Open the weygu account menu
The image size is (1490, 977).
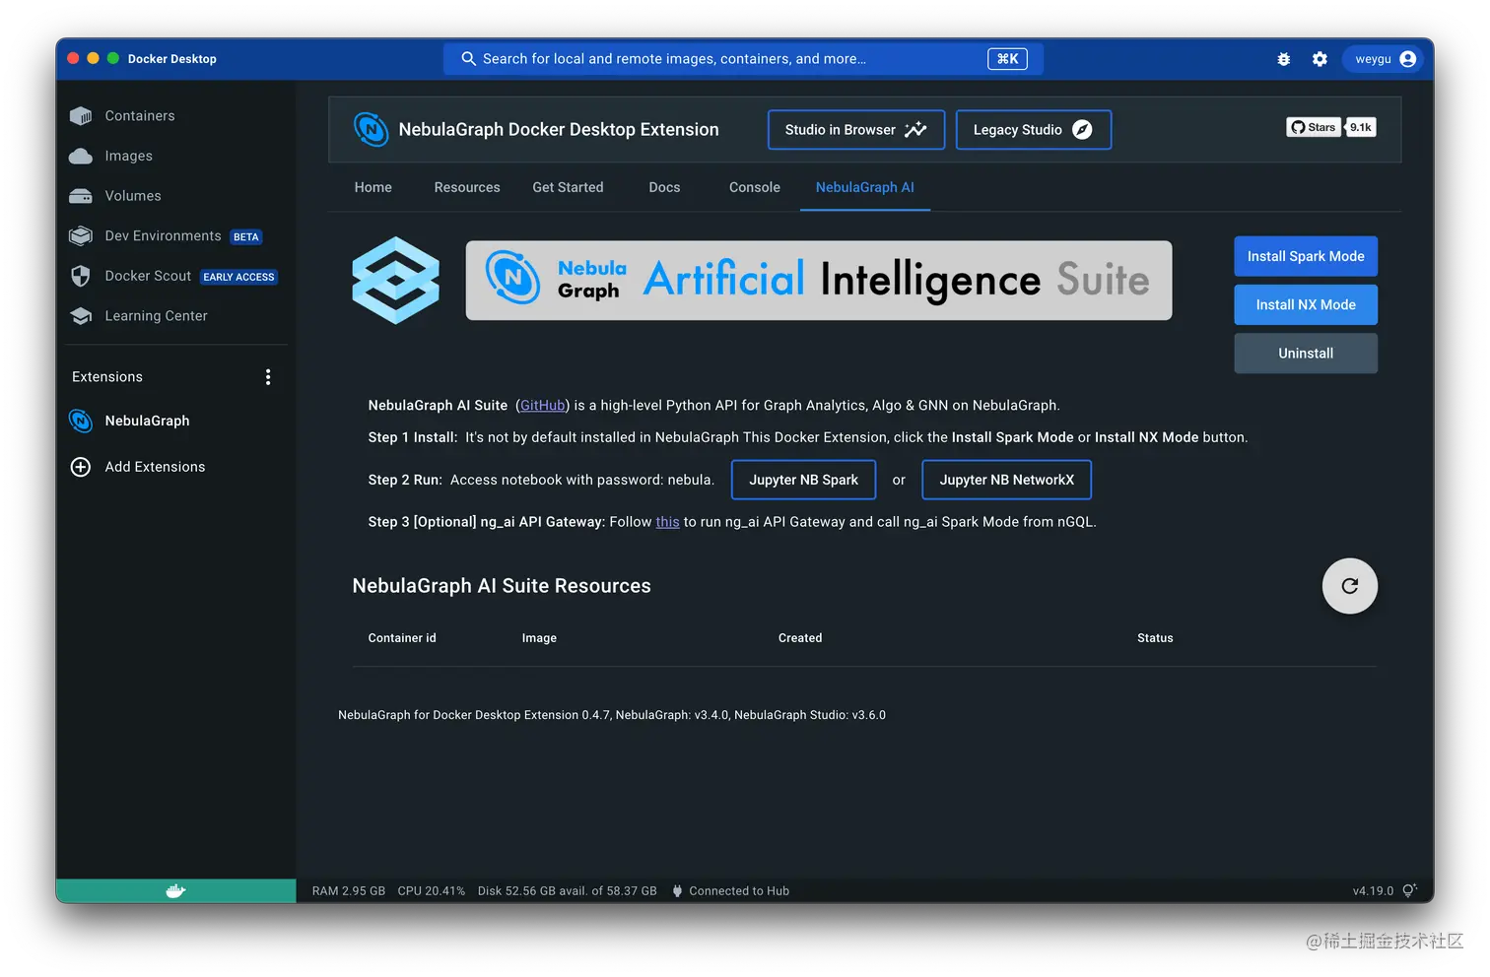(x=1385, y=59)
